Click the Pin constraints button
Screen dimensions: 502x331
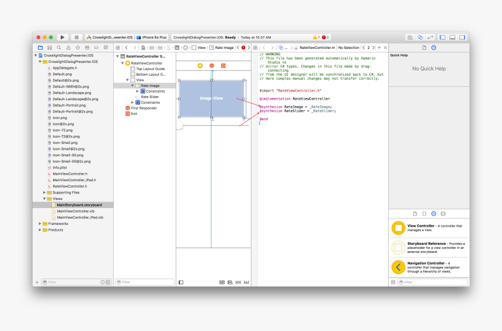click(x=238, y=282)
